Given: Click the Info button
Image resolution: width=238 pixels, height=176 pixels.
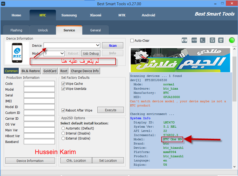Looking at the screenshot, I should point(113,53).
